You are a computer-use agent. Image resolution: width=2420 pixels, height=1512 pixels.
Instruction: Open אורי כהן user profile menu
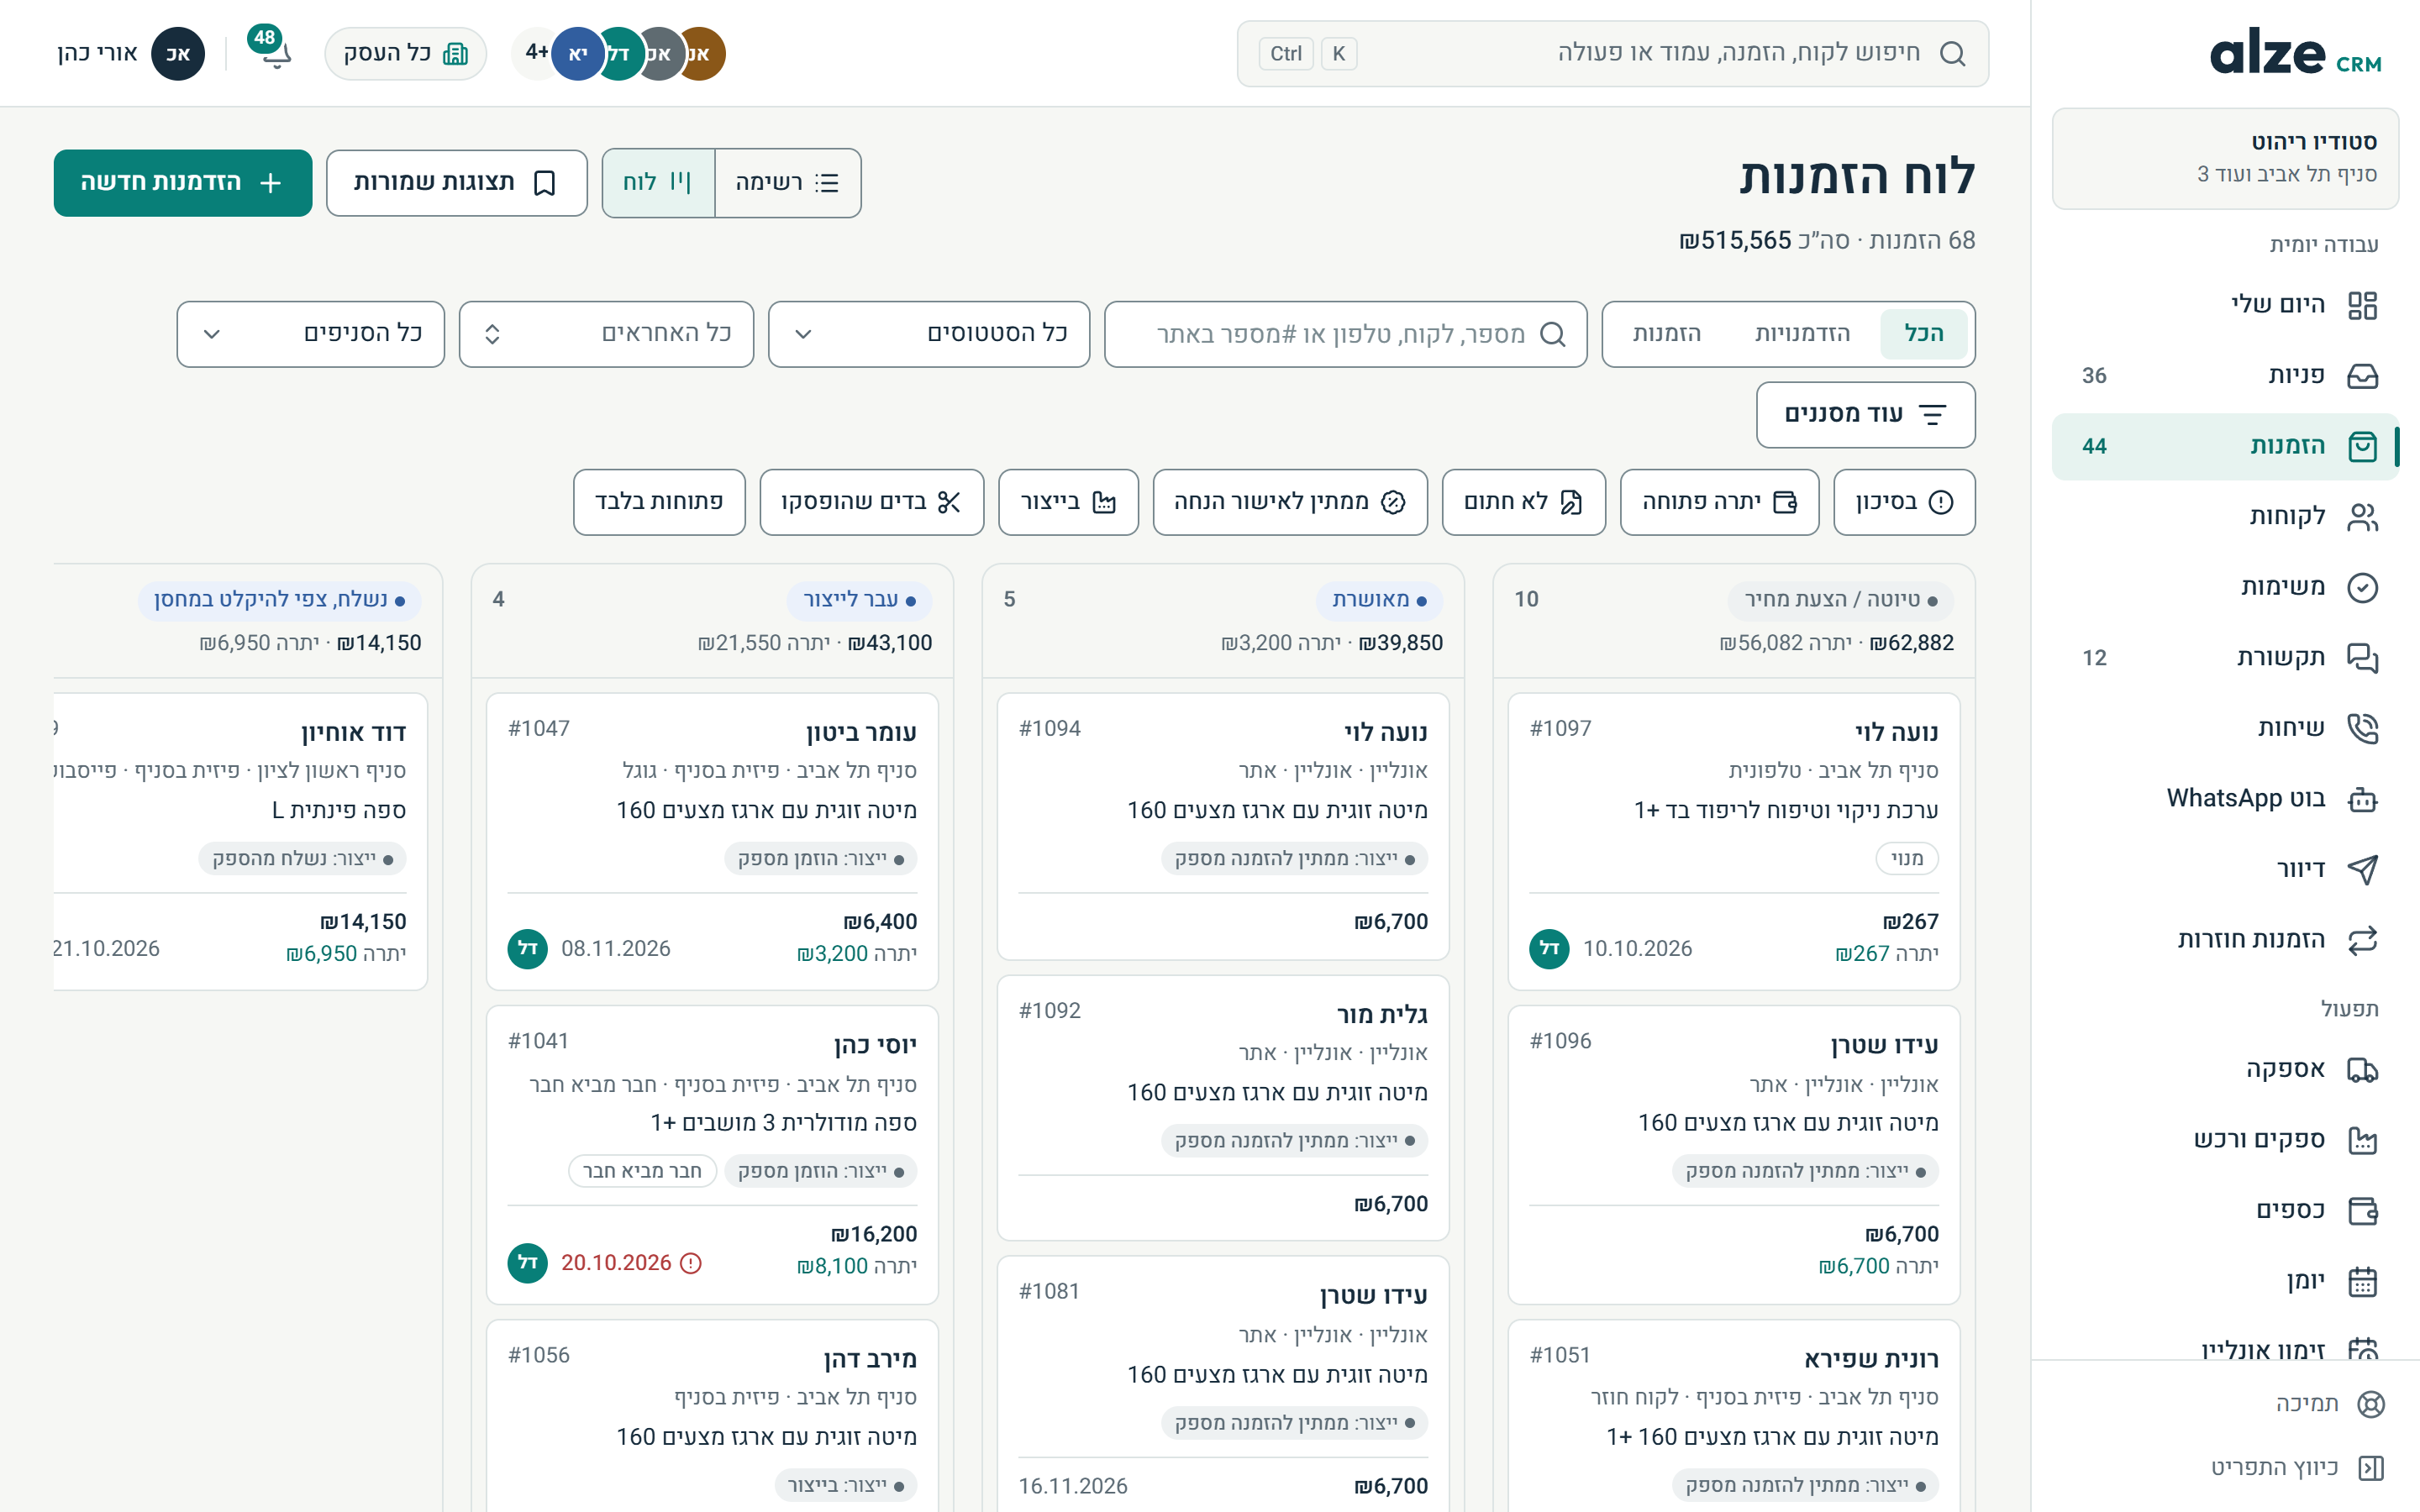[130, 53]
